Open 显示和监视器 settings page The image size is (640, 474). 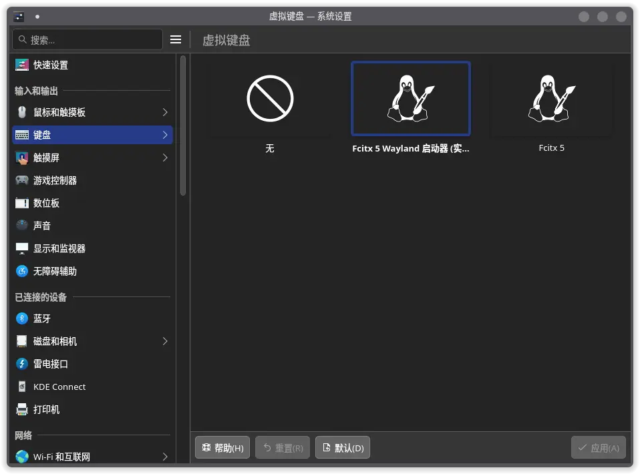pos(59,248)
